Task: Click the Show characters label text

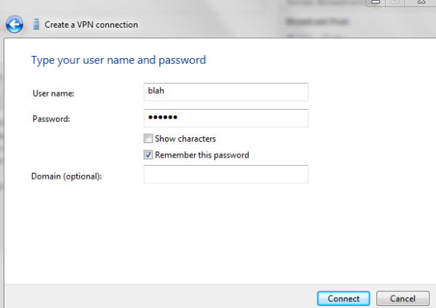Action: pos(185,139)
